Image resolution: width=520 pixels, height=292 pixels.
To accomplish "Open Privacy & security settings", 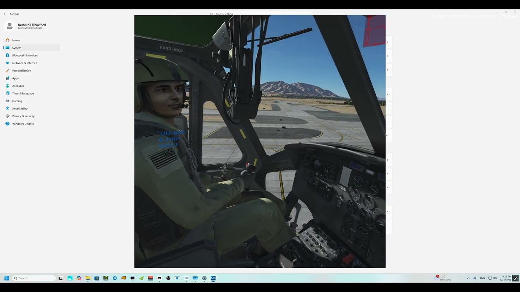I will click(x=32, y=116).
